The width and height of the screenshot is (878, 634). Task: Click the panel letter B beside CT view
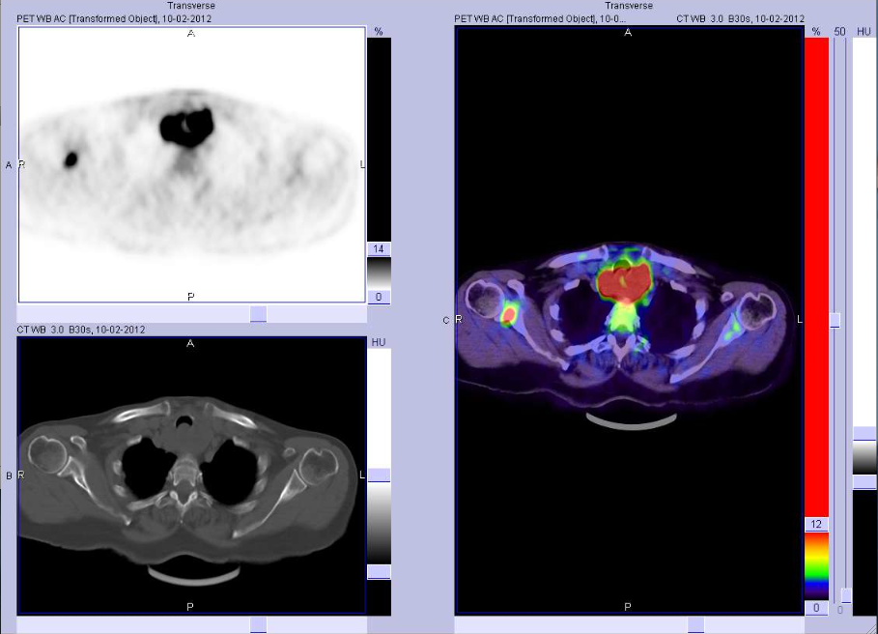(x=9, y=475)
